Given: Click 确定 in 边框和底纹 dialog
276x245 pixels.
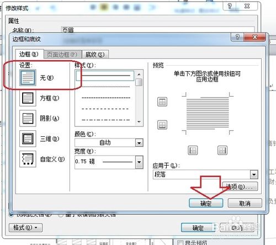Looking at the screenshot, I should pos(206,203).
